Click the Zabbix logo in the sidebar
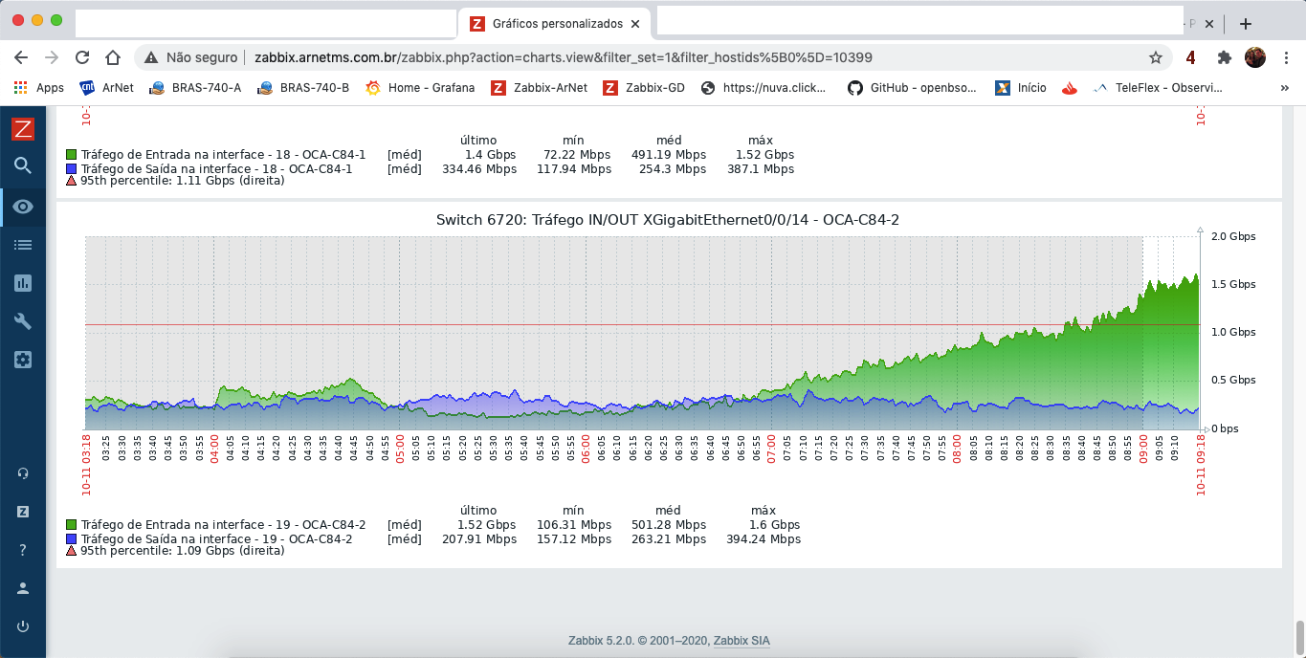Viewport: 1306px width, 658px height. (x=23, y=129)
